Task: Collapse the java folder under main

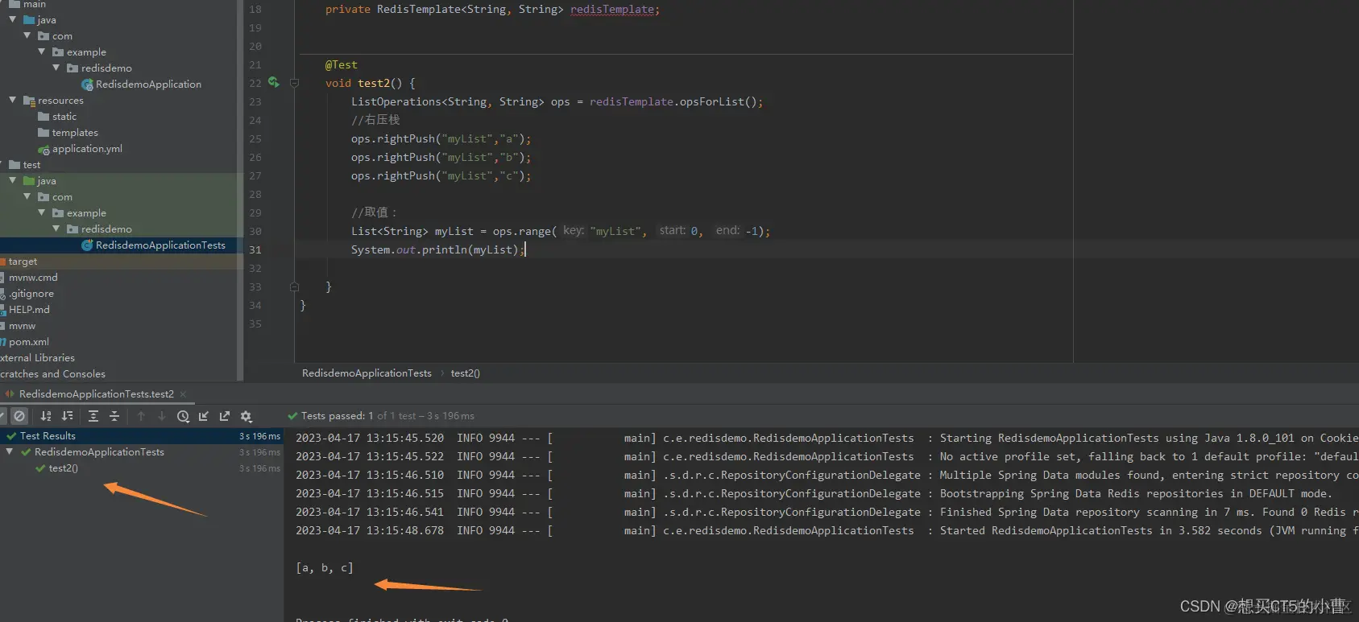Action: (x=13, y=19)
